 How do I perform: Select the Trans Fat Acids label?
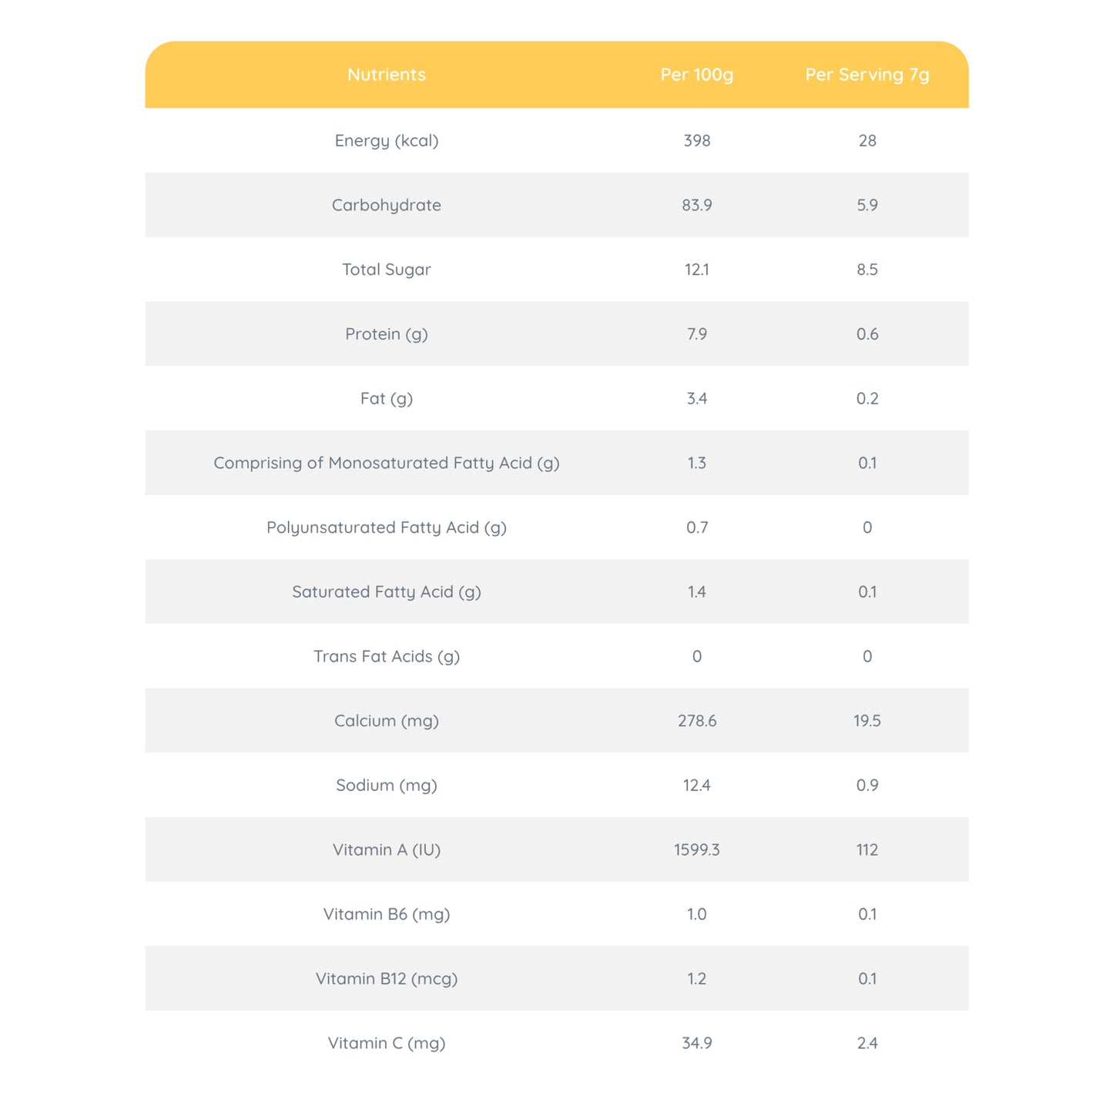click(x=386, y=656)
